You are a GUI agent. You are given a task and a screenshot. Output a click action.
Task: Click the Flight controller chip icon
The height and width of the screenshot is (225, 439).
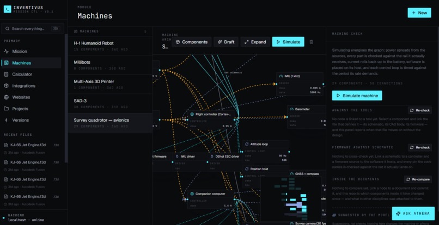coord(192,114)
